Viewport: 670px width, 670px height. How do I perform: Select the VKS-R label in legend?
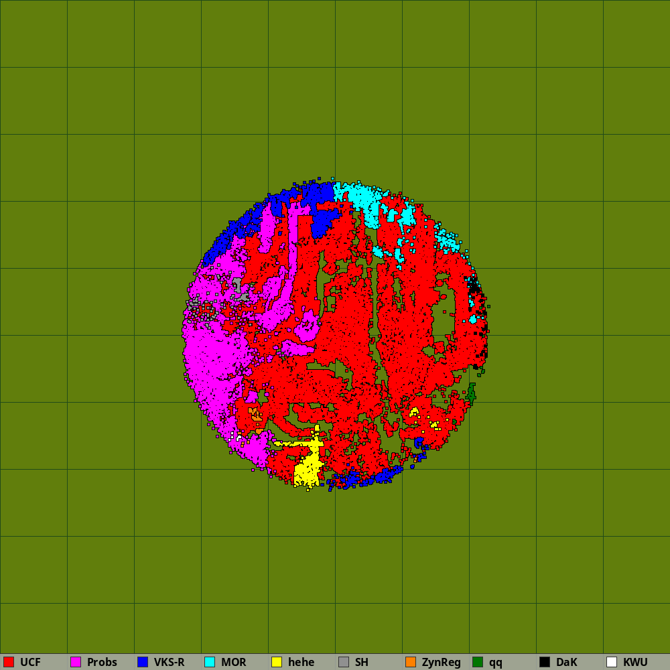coord(170,662)
